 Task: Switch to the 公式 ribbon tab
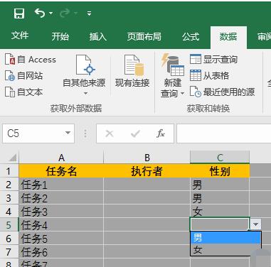click(191, 36)
